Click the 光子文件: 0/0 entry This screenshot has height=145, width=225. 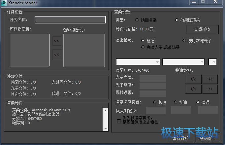(23, 88)
